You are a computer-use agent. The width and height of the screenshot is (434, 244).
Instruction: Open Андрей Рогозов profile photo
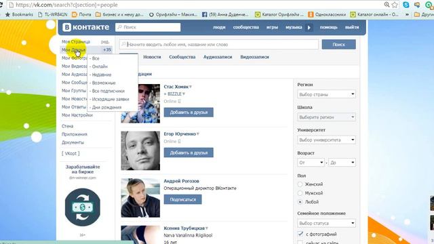(140, 198)
